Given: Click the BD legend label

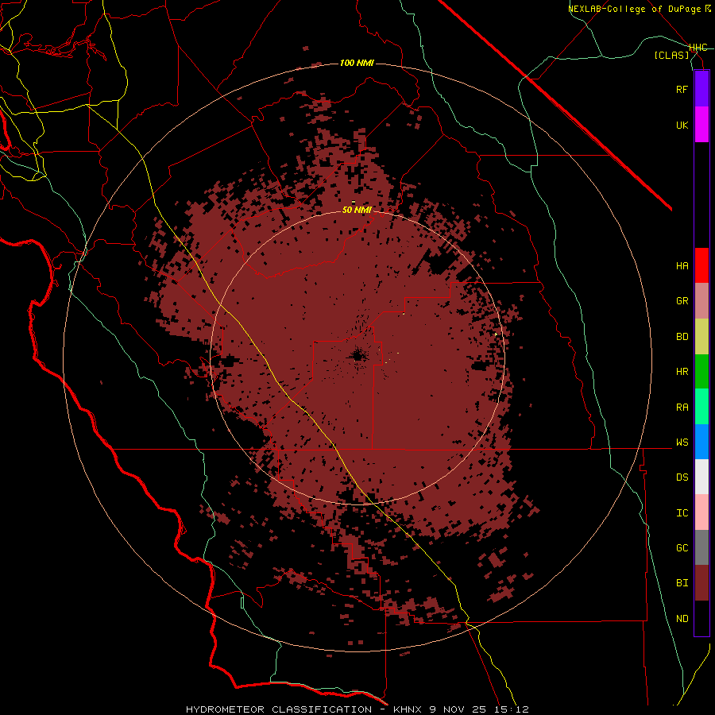Looking at the screenshot, I should (682, 337).
